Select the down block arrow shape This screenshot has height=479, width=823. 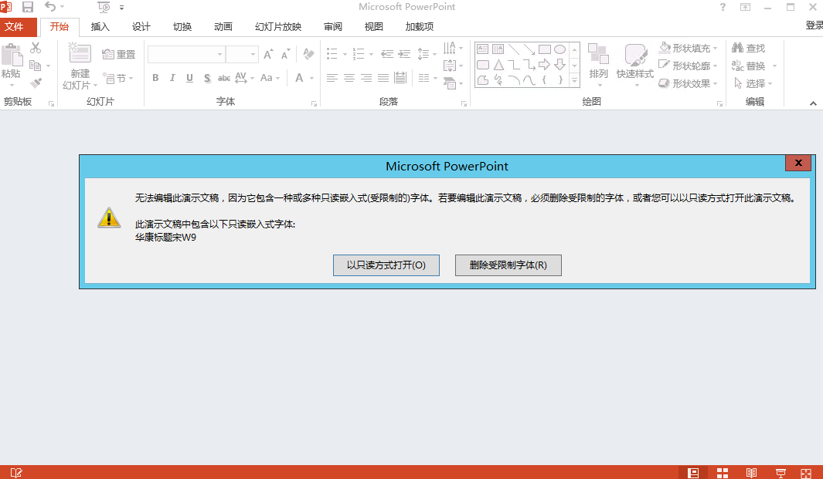click(560, 65)
